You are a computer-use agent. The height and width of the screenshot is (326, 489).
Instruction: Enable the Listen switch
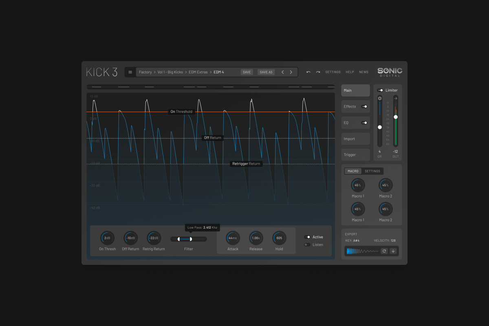[x=307, y=245]
